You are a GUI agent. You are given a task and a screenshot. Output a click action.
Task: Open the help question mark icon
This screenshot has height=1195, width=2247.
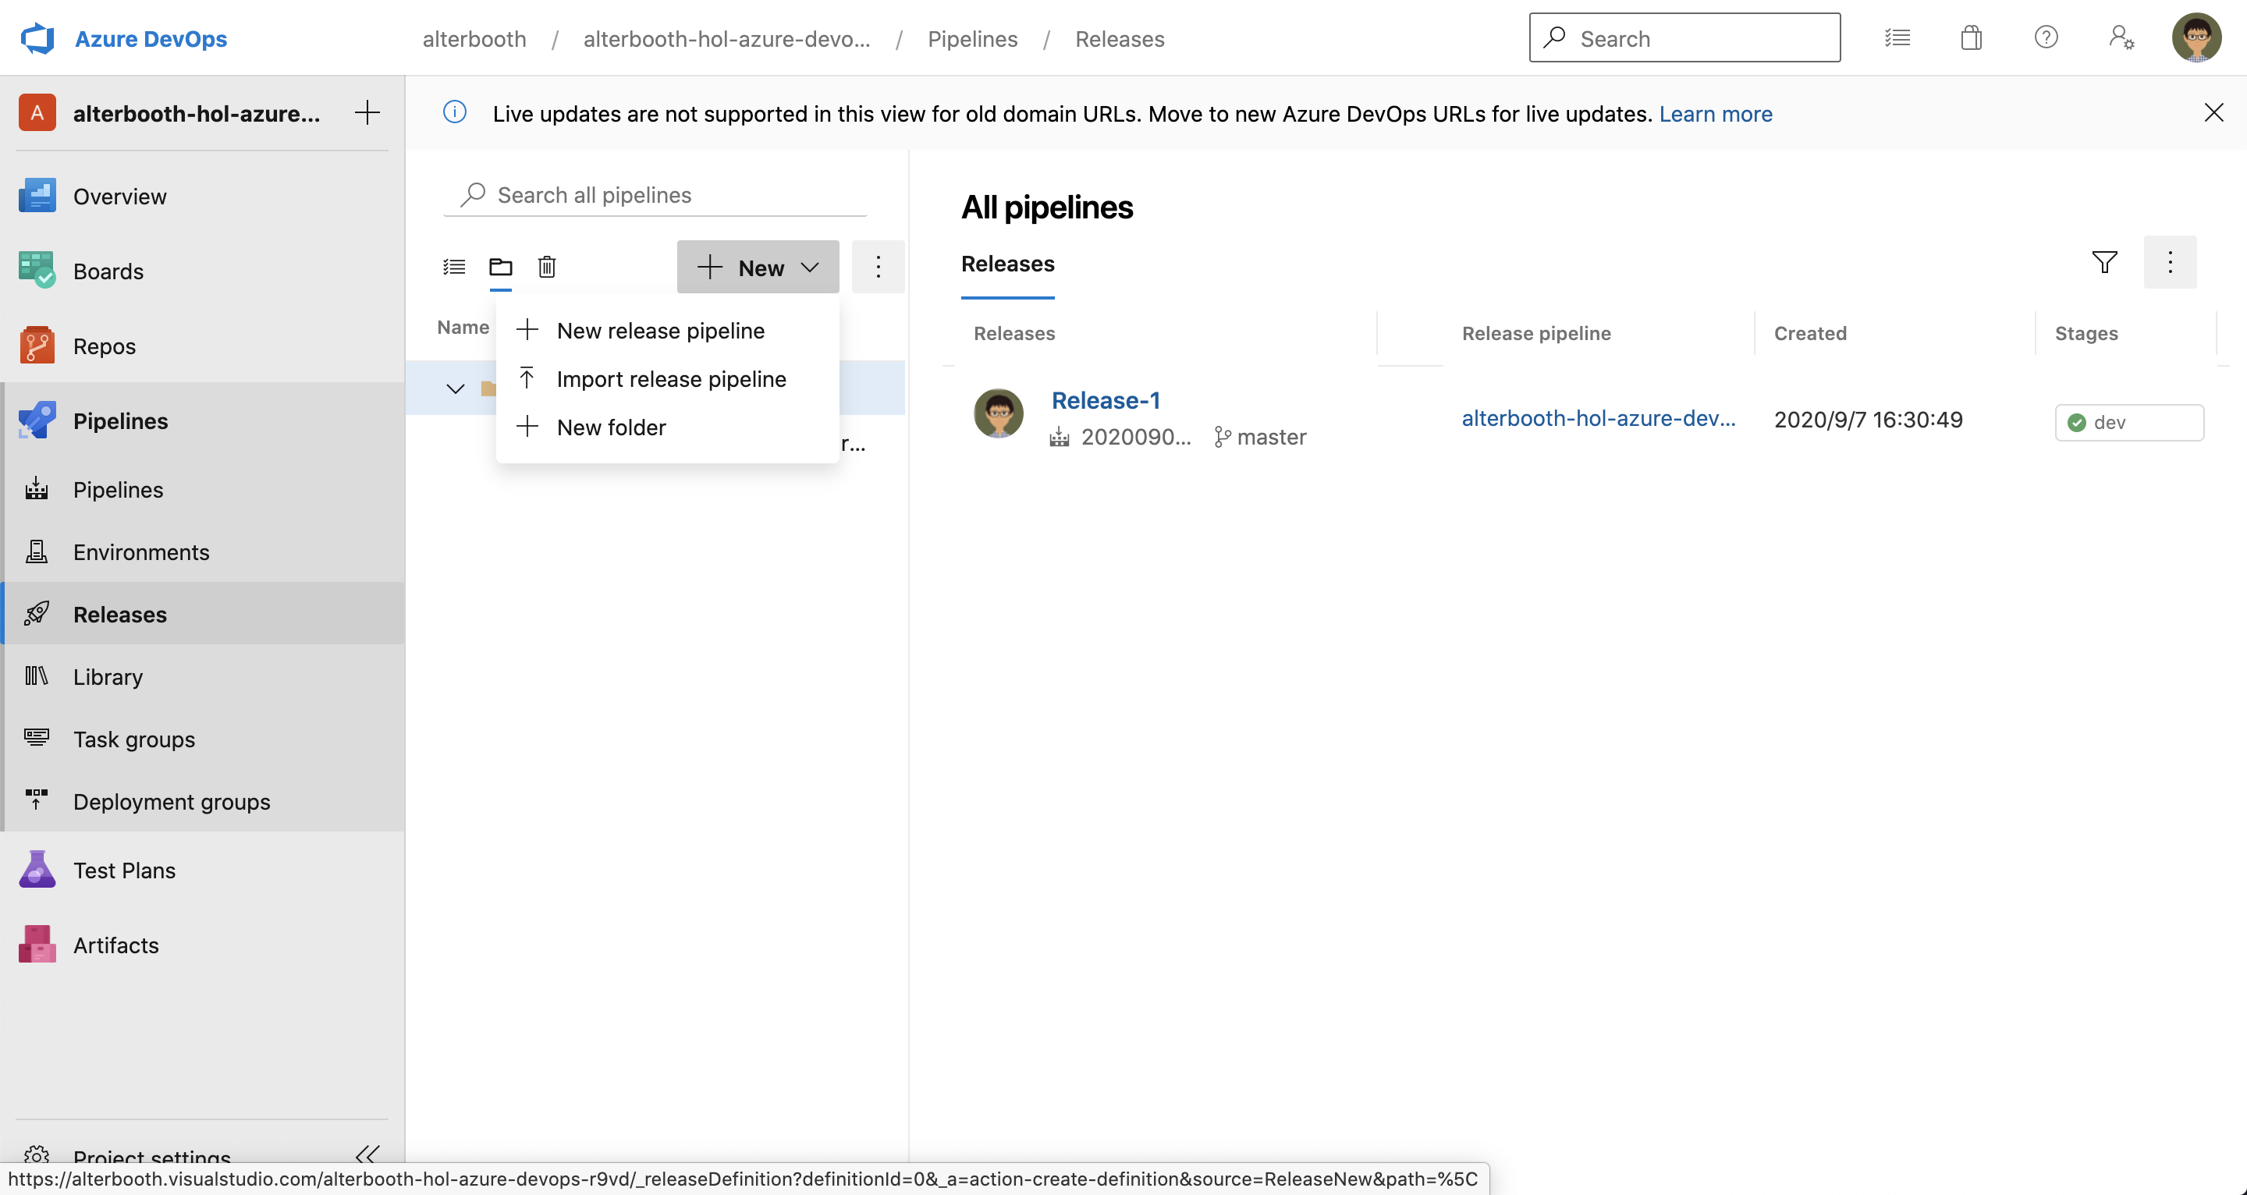pos(2046,38)
